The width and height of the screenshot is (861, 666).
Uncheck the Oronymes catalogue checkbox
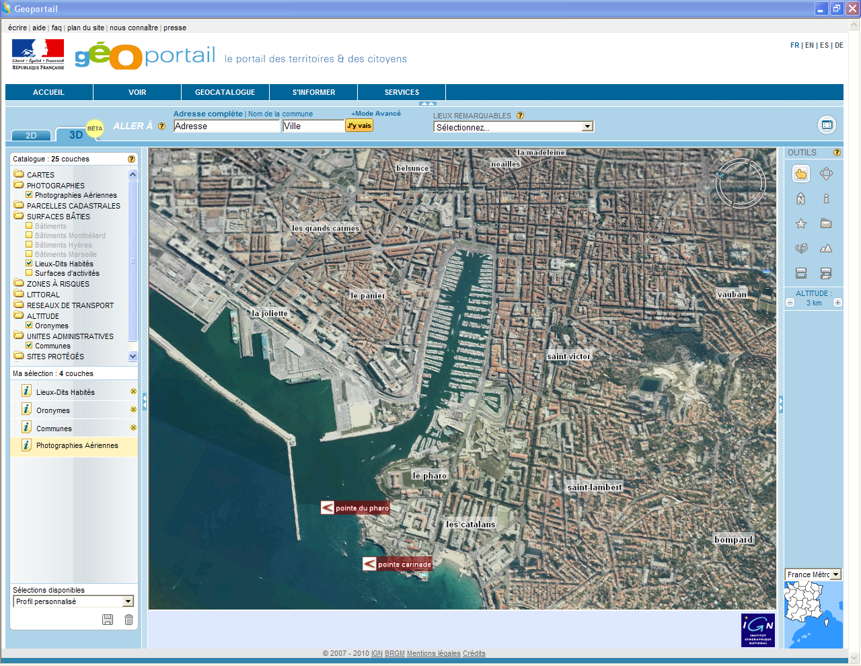tap(29, 326)
